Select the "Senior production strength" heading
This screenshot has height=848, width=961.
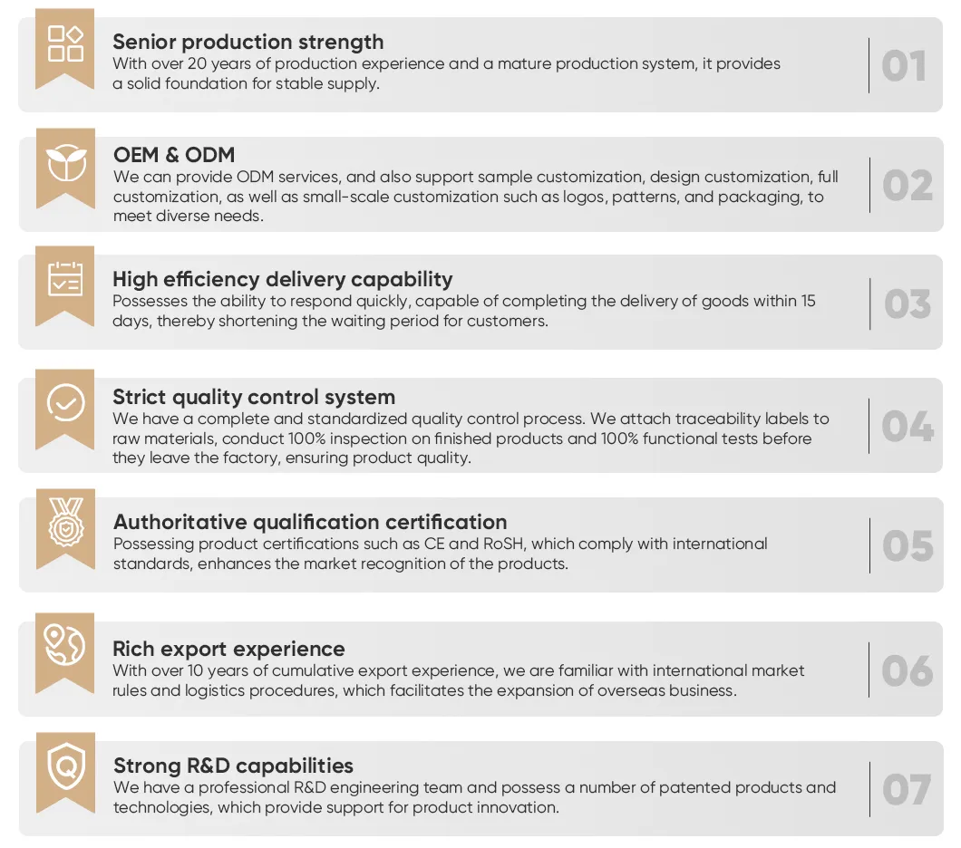coord(248,42)
